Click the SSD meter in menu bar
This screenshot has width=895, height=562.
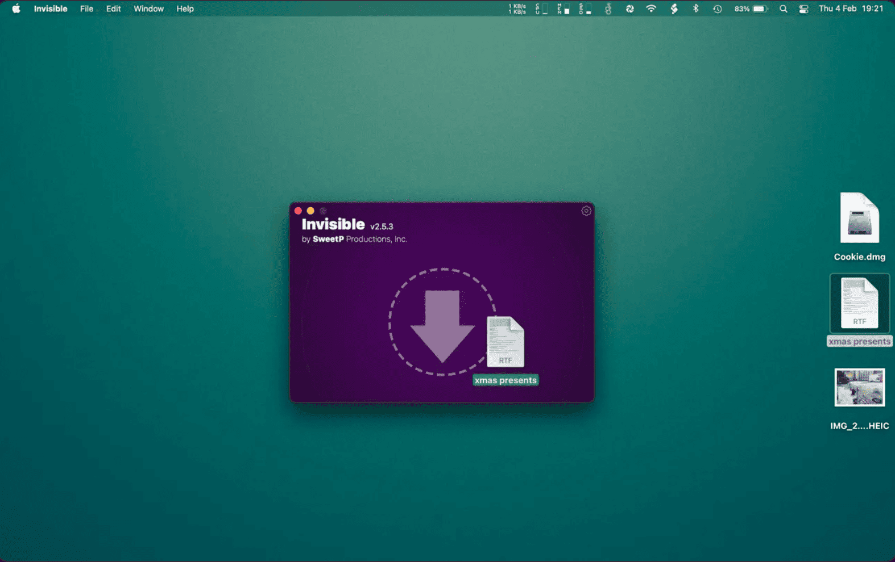pyautogui.click(x=585, y=9)
